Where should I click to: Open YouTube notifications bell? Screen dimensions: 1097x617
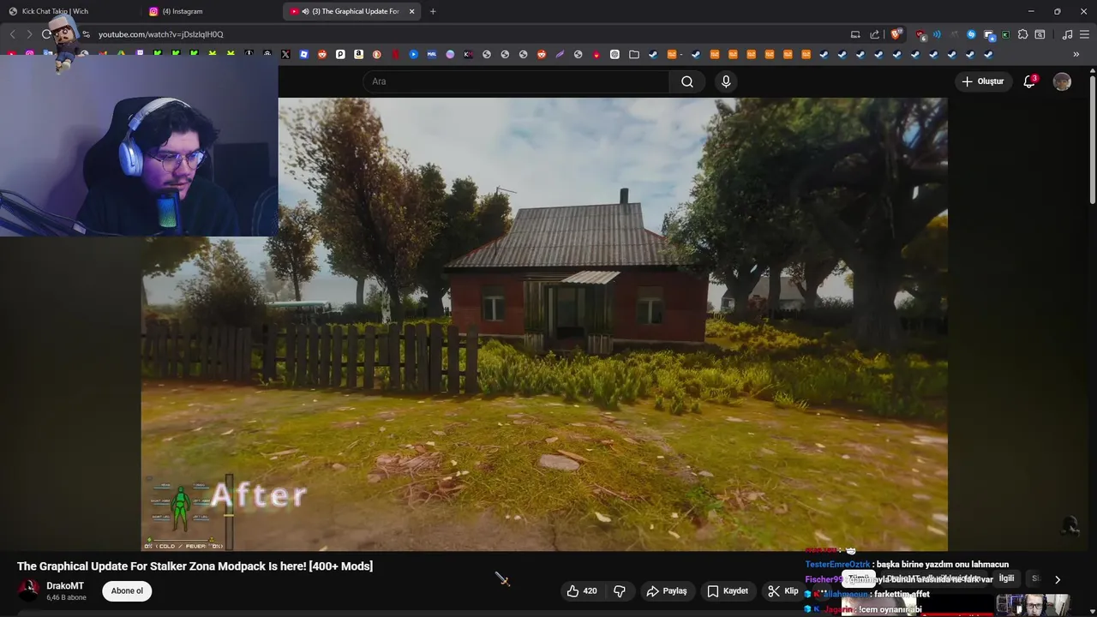(1029, 81)
